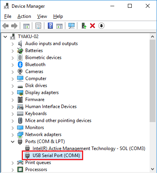Open the Action menu
This screenshot has height=173, width=157.
(x=24, y=16)
